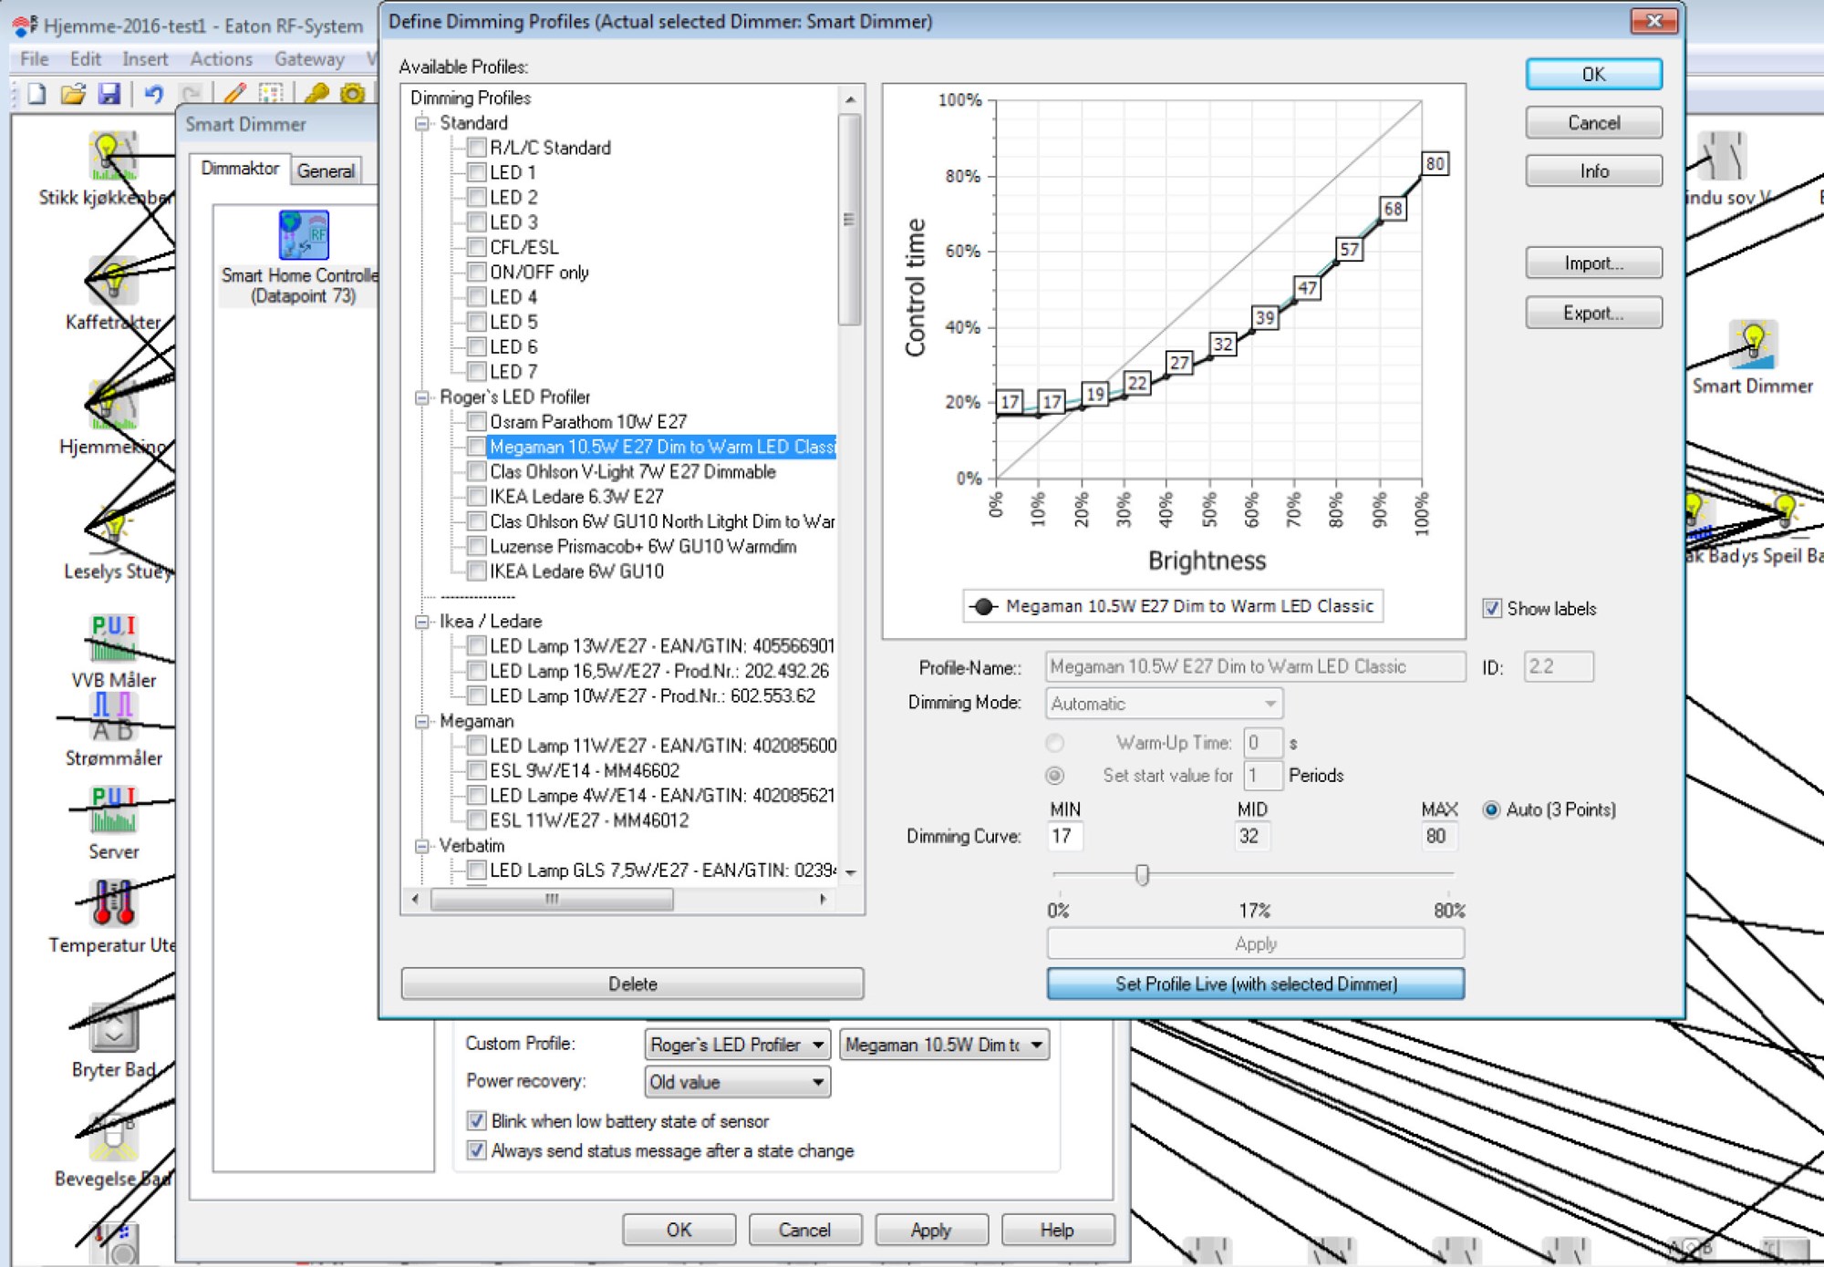Uncheck the Show labels checkbox
This screenshot has width=1824, height=1267.
(1492, 608)
